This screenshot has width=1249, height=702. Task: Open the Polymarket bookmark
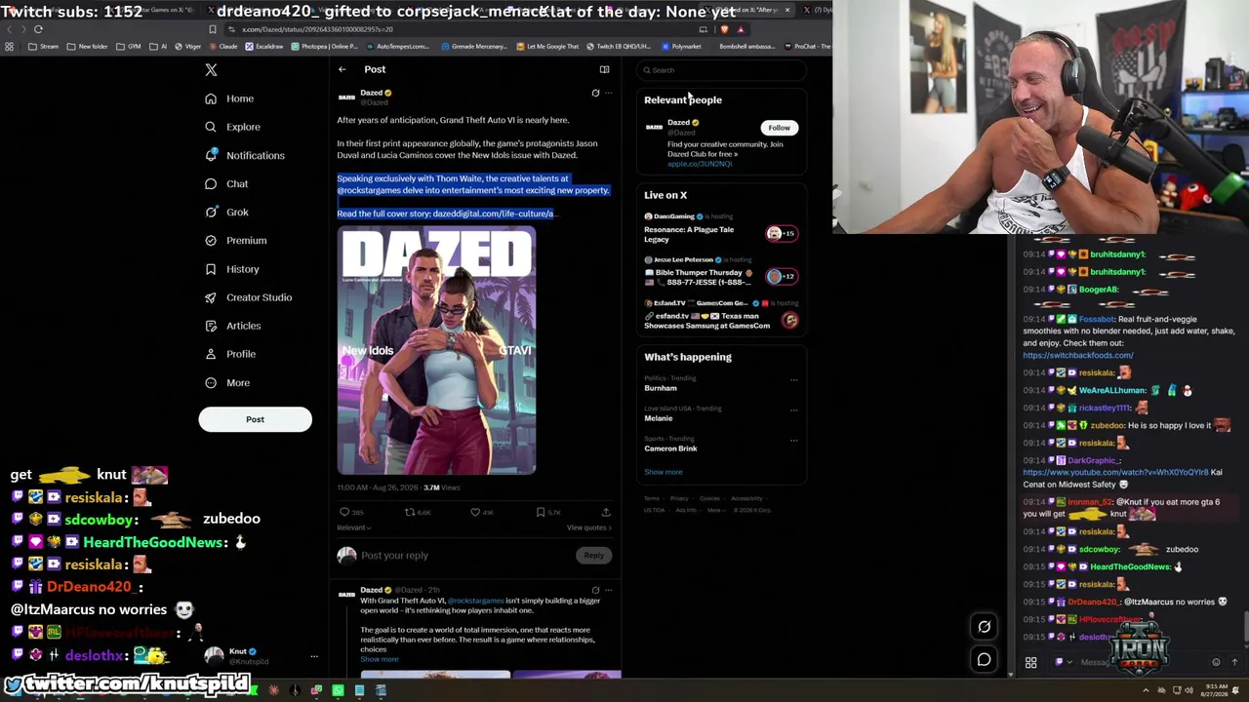(x=682, y=47)
